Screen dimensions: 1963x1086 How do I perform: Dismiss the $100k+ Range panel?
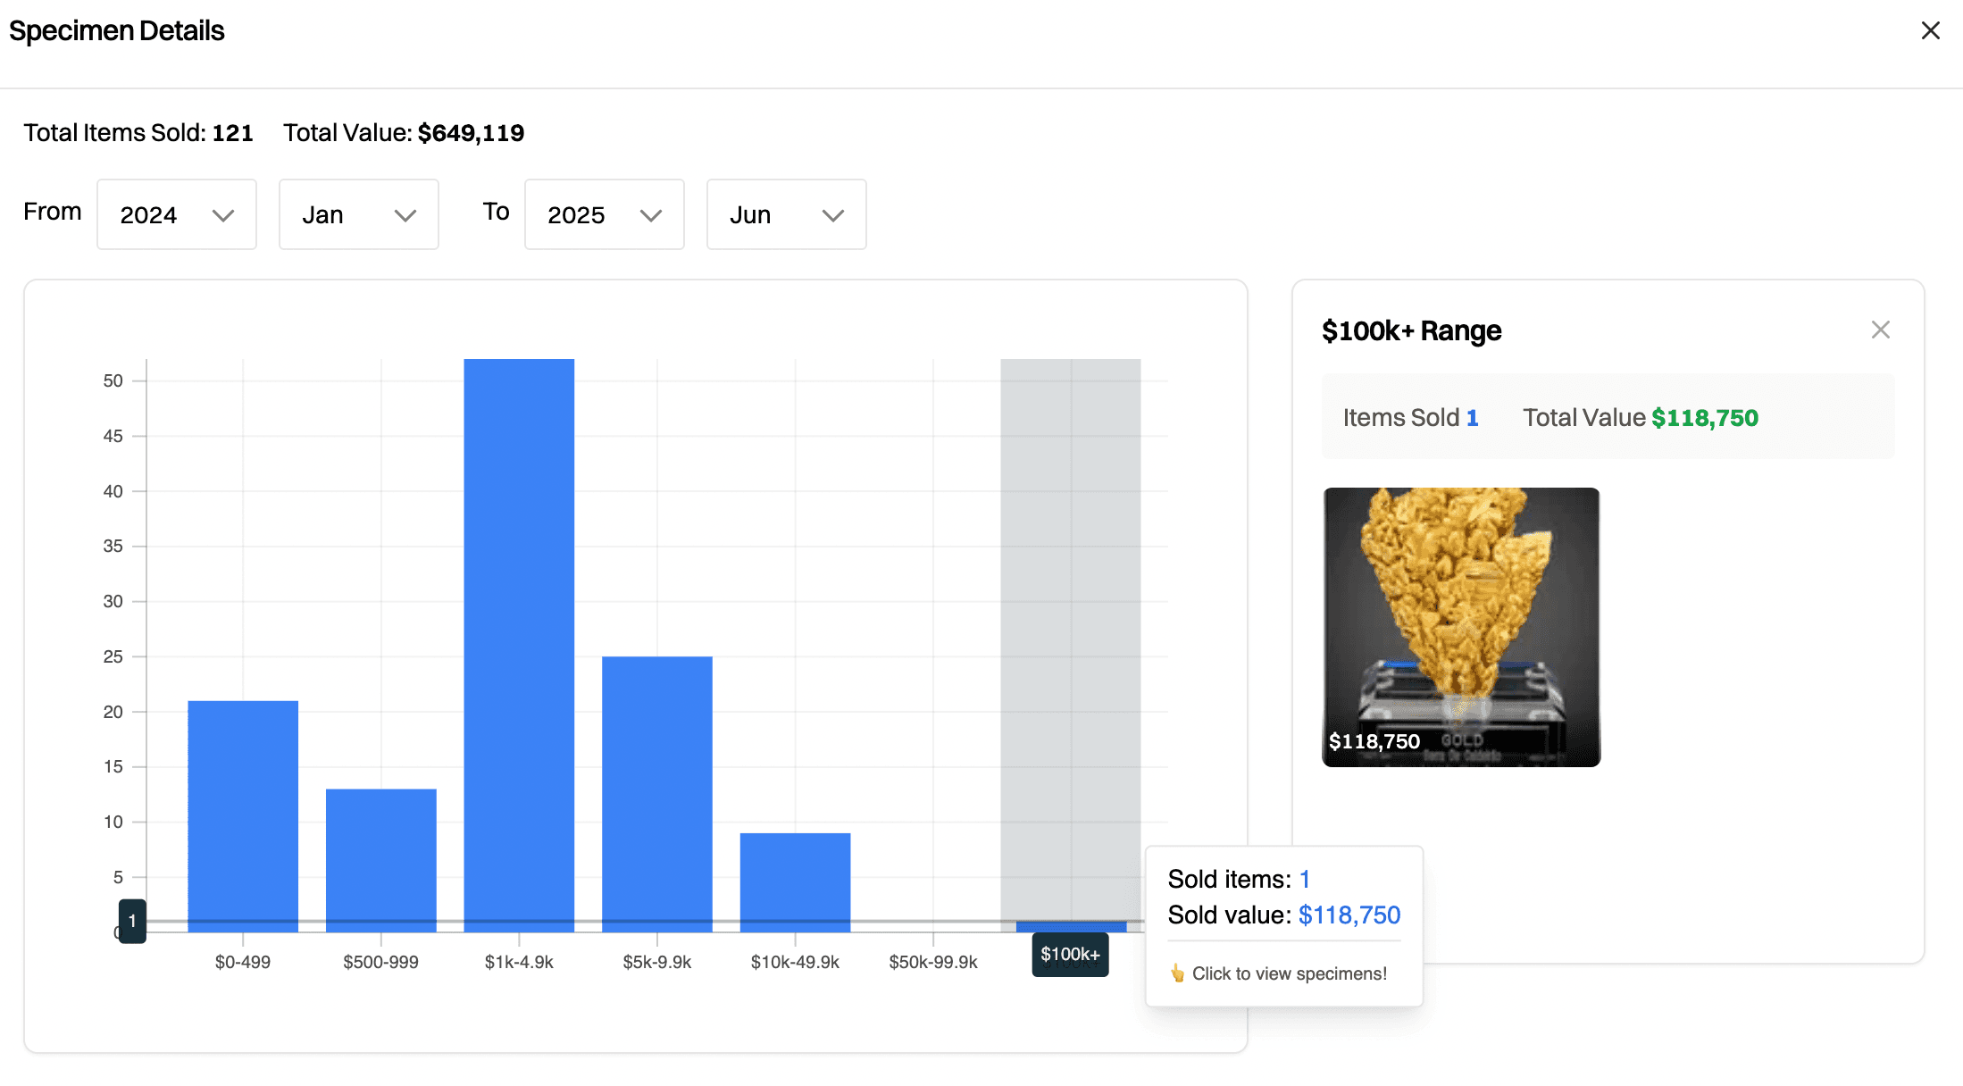point(1881,330)
